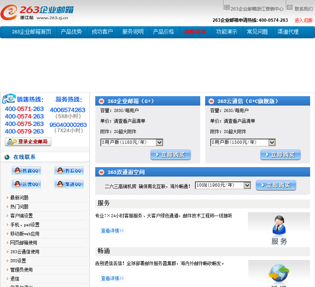Viewport: 315px width, 287px height.
Task: Click orange arrow icon beside 263双通道空间
Action: (x=102, y=172)
